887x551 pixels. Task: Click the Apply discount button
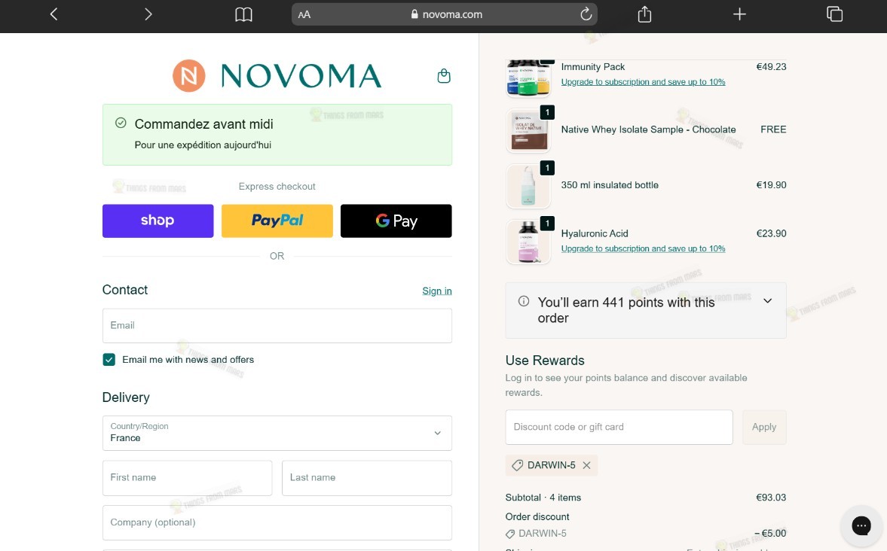[764, 428]
